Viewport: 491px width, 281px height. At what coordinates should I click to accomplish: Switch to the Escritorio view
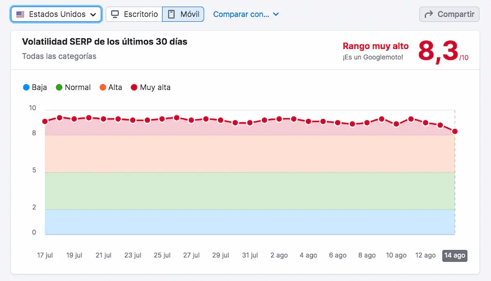point(134,14)
